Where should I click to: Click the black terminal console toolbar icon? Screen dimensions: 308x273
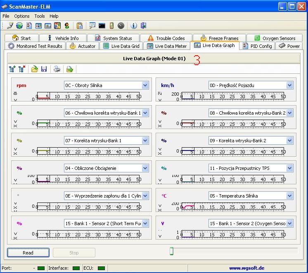click(102, 26)
